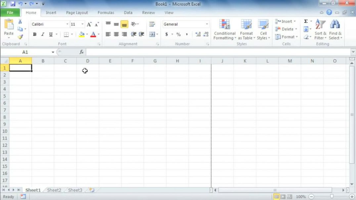Apply Percent Style format
Viewport: 356px width, 200px height.
coord(178,34)
